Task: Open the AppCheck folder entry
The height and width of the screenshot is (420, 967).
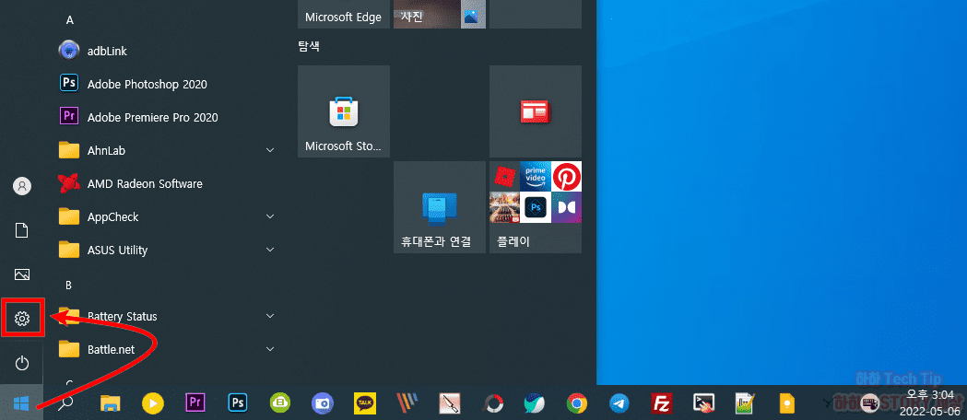Action: tap(169, 216)
